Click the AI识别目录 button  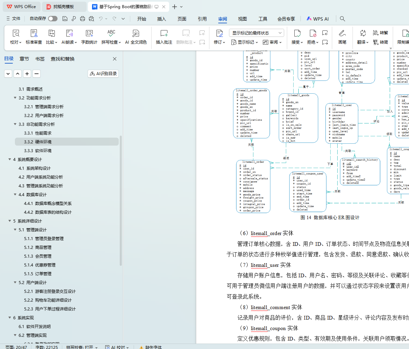pos(103,73)
